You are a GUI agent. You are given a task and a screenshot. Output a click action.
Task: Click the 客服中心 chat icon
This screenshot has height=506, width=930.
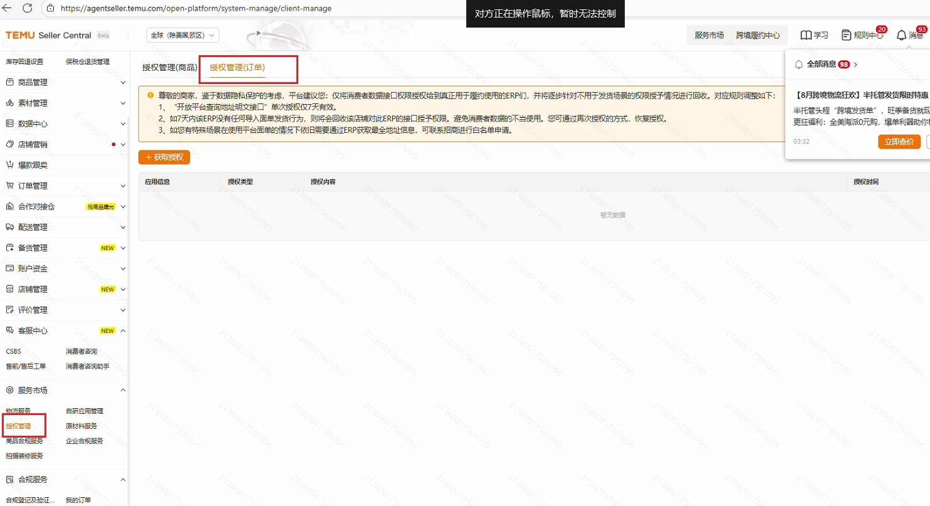point(10,330)
